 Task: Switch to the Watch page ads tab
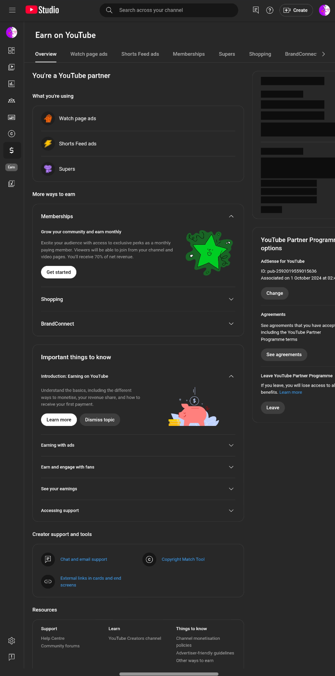pos(89,54)
